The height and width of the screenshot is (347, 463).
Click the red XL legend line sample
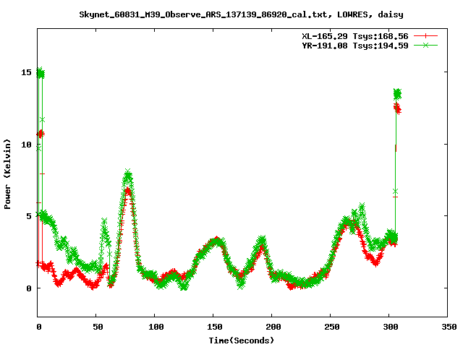click(425, 36)
